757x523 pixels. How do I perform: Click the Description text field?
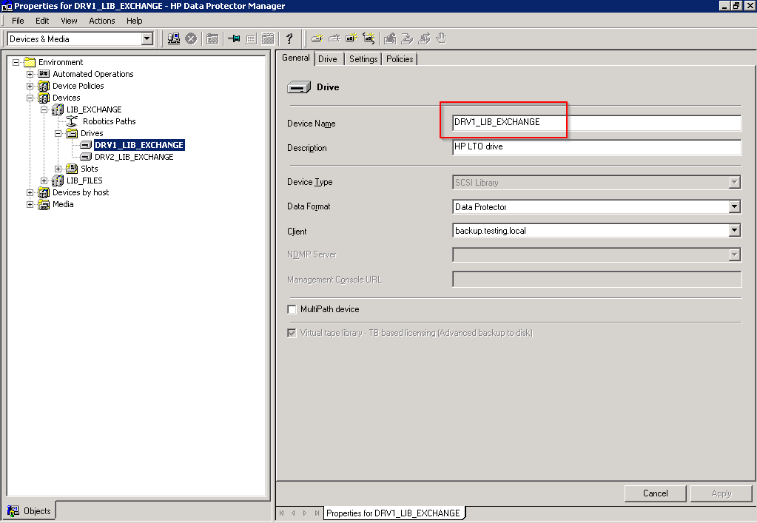[x=596, y=147]
